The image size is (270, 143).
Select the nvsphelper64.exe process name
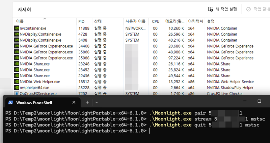click(x=34, y=88)
